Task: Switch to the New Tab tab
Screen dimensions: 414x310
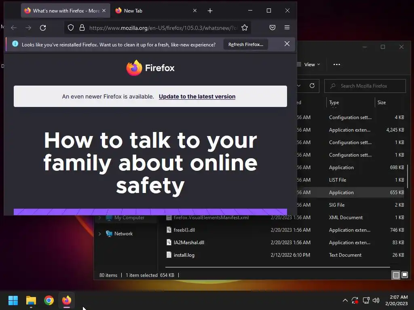Action: coord(156,11)
